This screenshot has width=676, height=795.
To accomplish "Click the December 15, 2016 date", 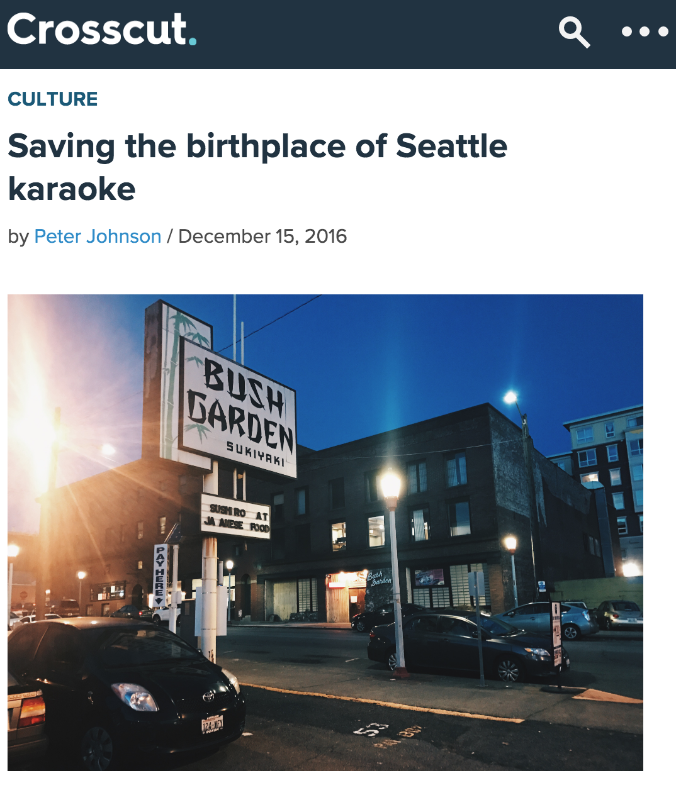I will click(x=262, y=236).
